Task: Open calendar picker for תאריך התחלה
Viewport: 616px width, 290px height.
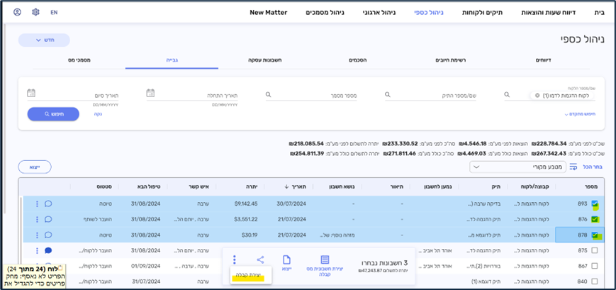Action: coord(150,93)
